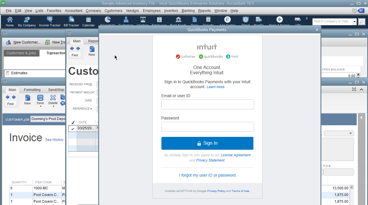This screenshot has width=368, height=205.
Task: Click the Sign In button
Action: point(207,143)
